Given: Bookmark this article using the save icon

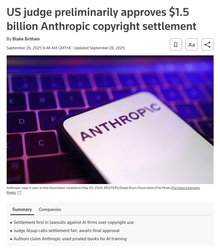Looking at the screenshot, I should (x=176, y=44).
